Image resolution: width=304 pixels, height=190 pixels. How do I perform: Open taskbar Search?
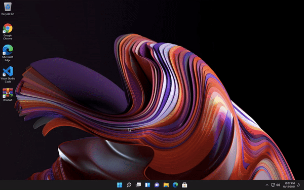[x=129, y=185]
